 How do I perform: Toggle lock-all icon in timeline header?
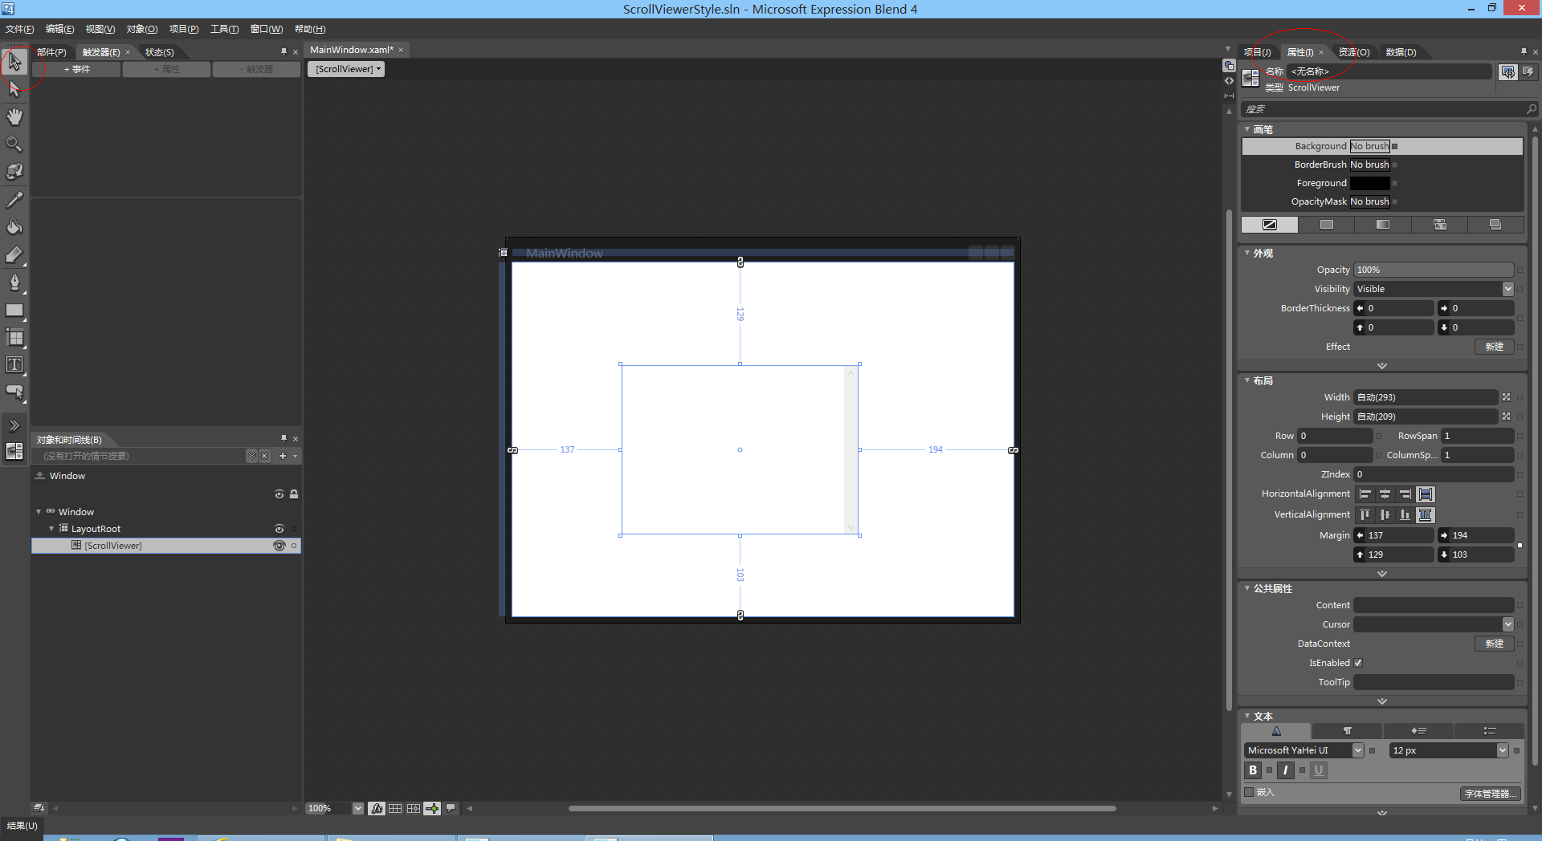coord(294,494)
